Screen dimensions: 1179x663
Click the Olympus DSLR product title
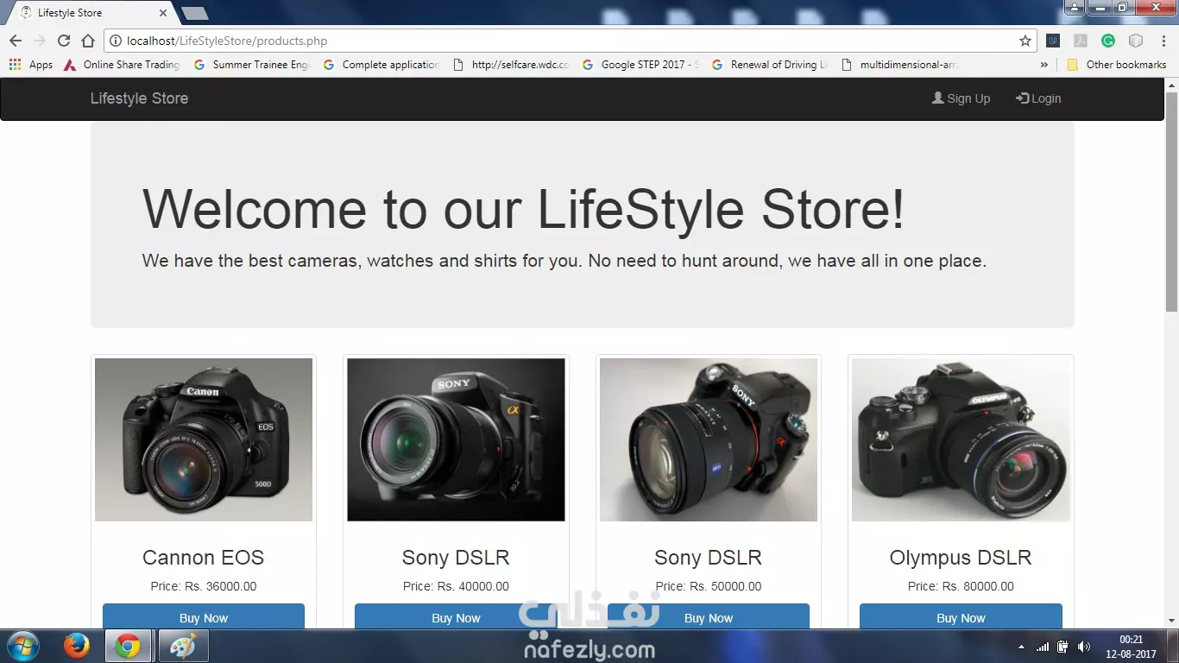(961, 558)
